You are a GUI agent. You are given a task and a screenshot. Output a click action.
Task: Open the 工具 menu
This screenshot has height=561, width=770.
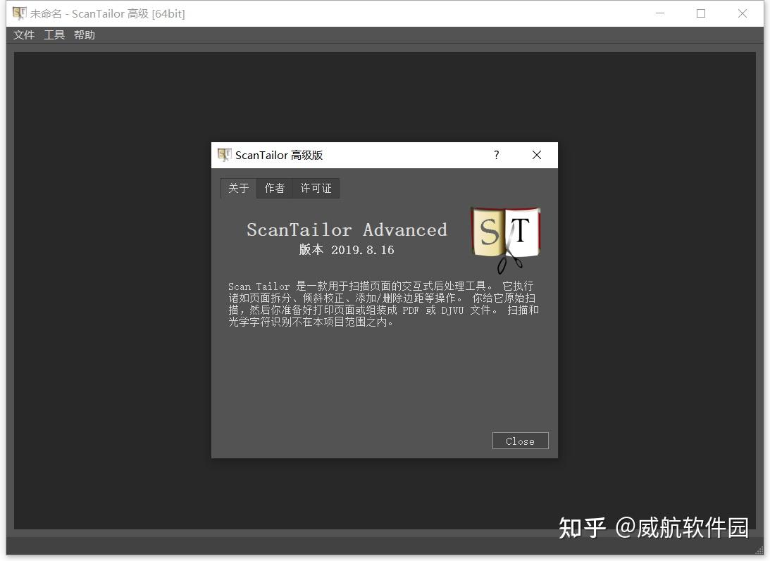54,34
